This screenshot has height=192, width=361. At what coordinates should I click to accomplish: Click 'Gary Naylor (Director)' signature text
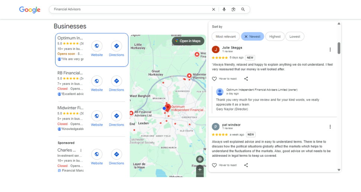(x=232, y=109)
